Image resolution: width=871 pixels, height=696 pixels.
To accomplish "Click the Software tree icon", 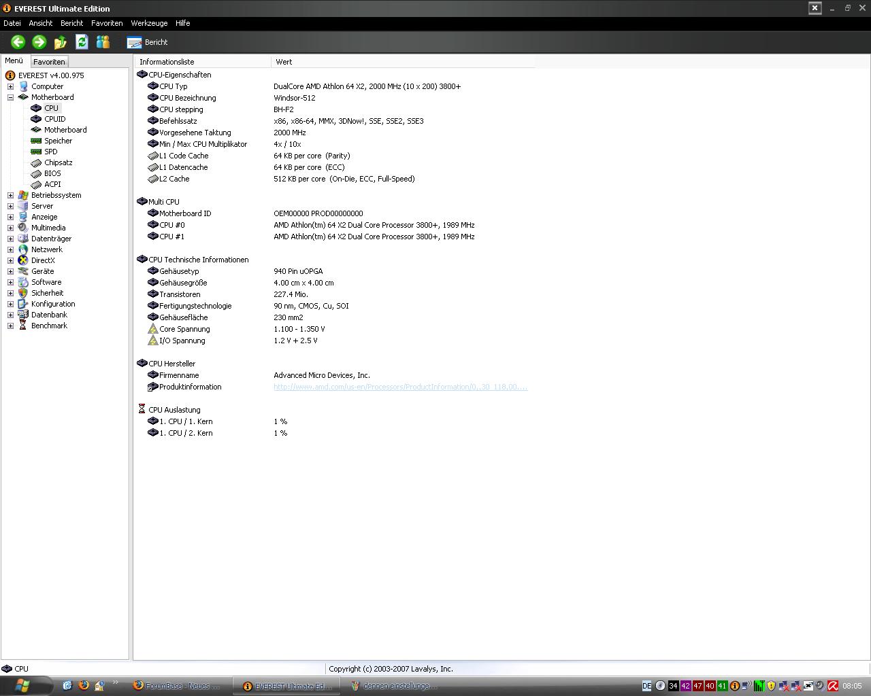I will tap(23, 282).
